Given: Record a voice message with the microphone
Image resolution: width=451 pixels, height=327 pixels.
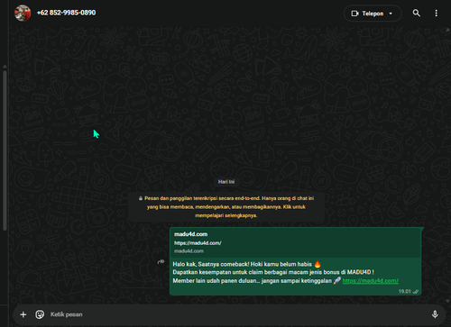Looking at the screenshot, I should [435, 314].
